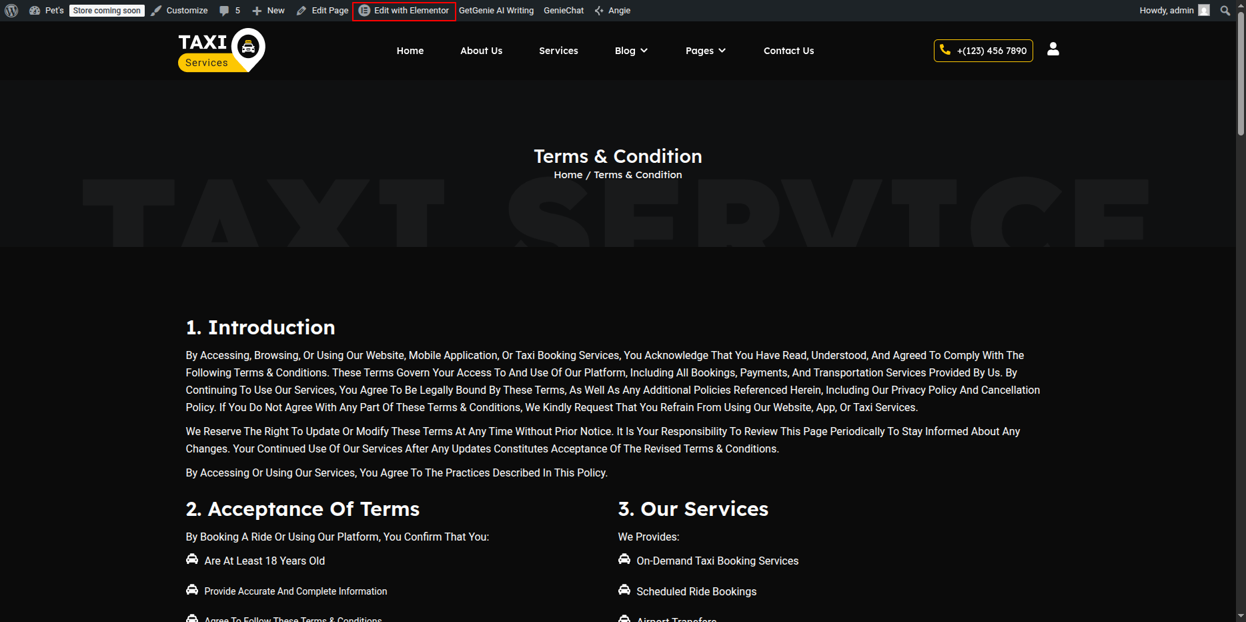This screenshot has height=622, width=1246.
Task: Click the +(123) 456 7890 phone button
Action: coord(983,51)
